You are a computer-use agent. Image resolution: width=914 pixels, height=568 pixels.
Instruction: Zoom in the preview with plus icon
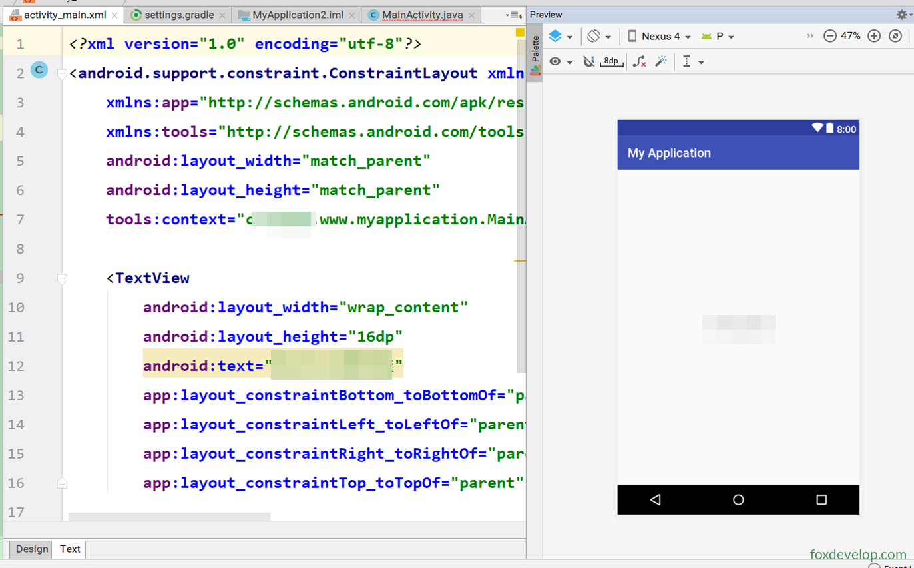point(874,36)
